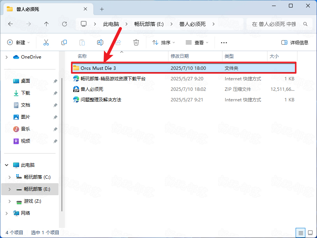
Task: Expand the OneDrive tree node
Action: click(6, 57)
